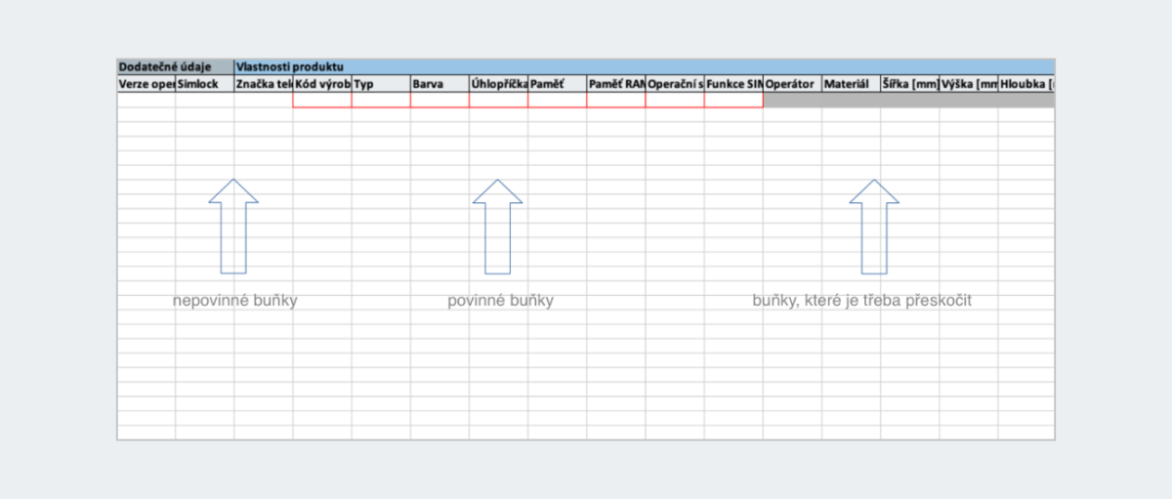Click the 'Šířka [mm]' column header
Image resolution: width=1172 pixels, height=499 pixels.
click(909, 84)
